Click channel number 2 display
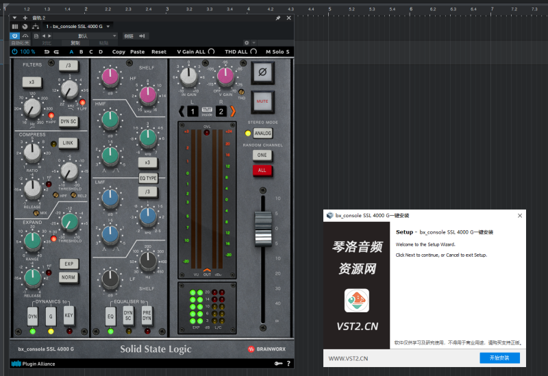 [x=221, y=112]
